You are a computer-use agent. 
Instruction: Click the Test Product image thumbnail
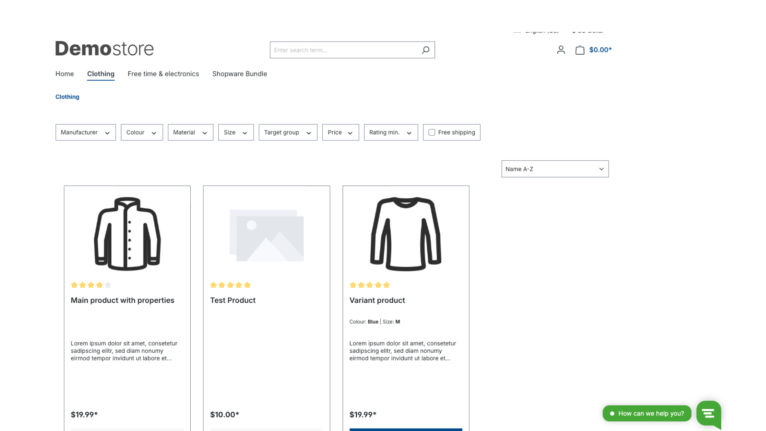click(x=266, y=234)
